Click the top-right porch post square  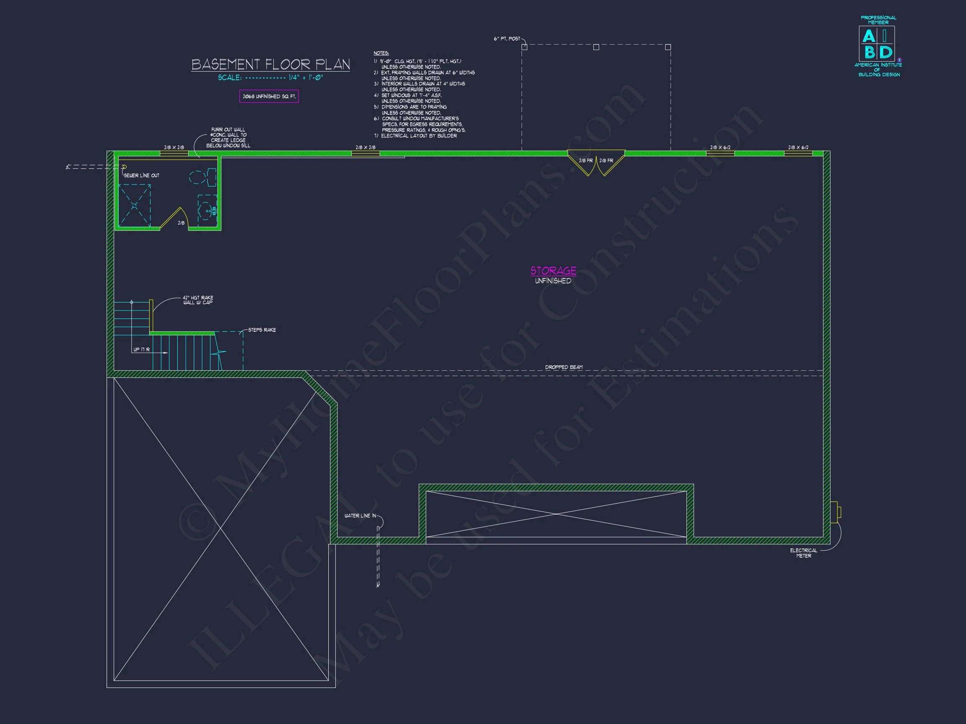[x=668, y=47]
